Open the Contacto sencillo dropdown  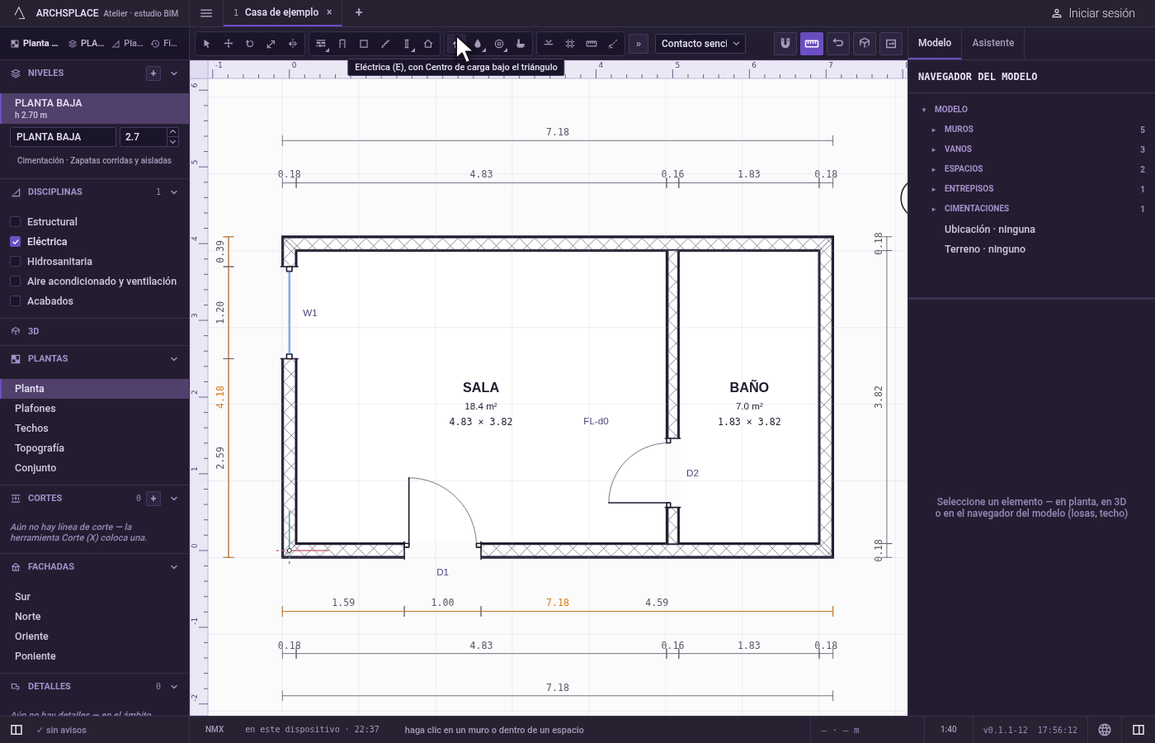[700, 44]
